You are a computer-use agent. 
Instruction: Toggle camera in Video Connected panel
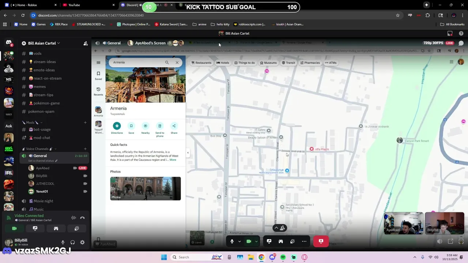[x=14, y=228]
